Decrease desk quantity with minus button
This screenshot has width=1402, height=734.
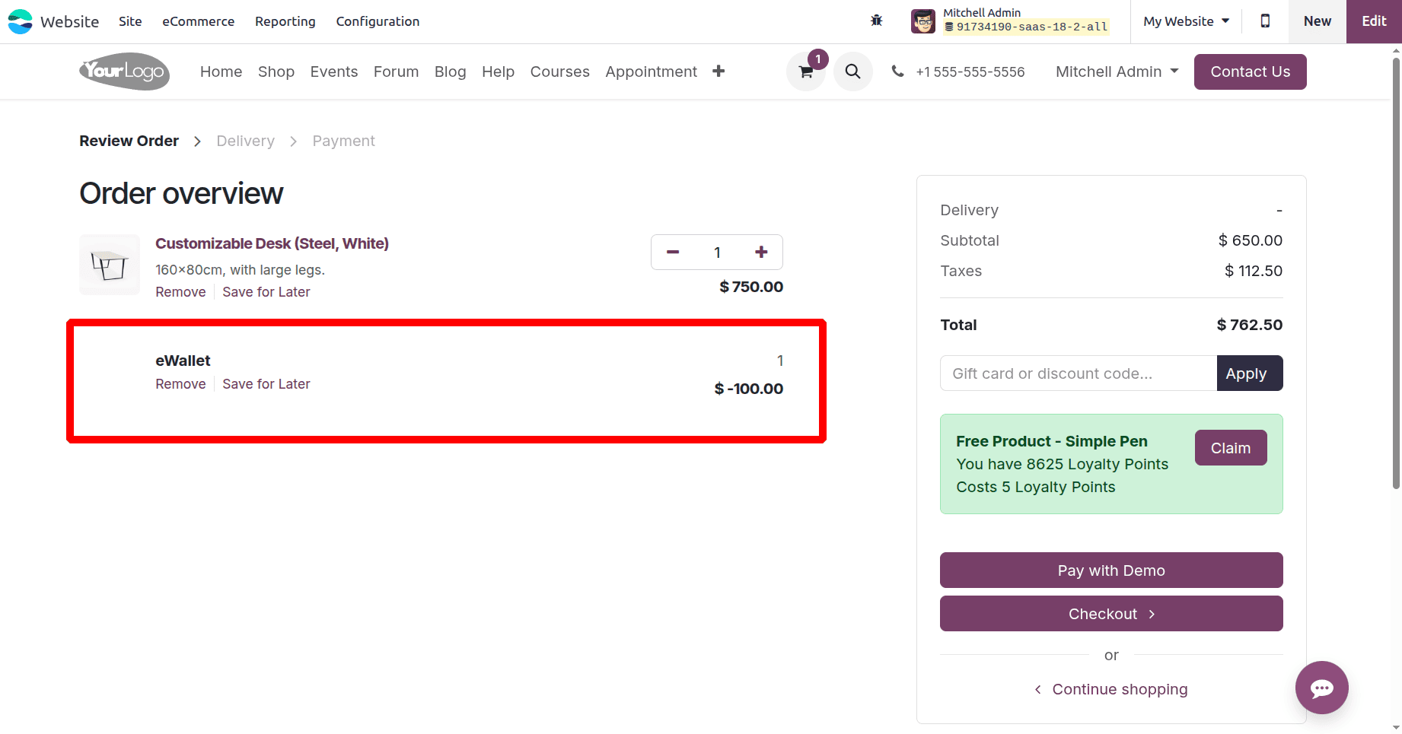pos(673,253)
